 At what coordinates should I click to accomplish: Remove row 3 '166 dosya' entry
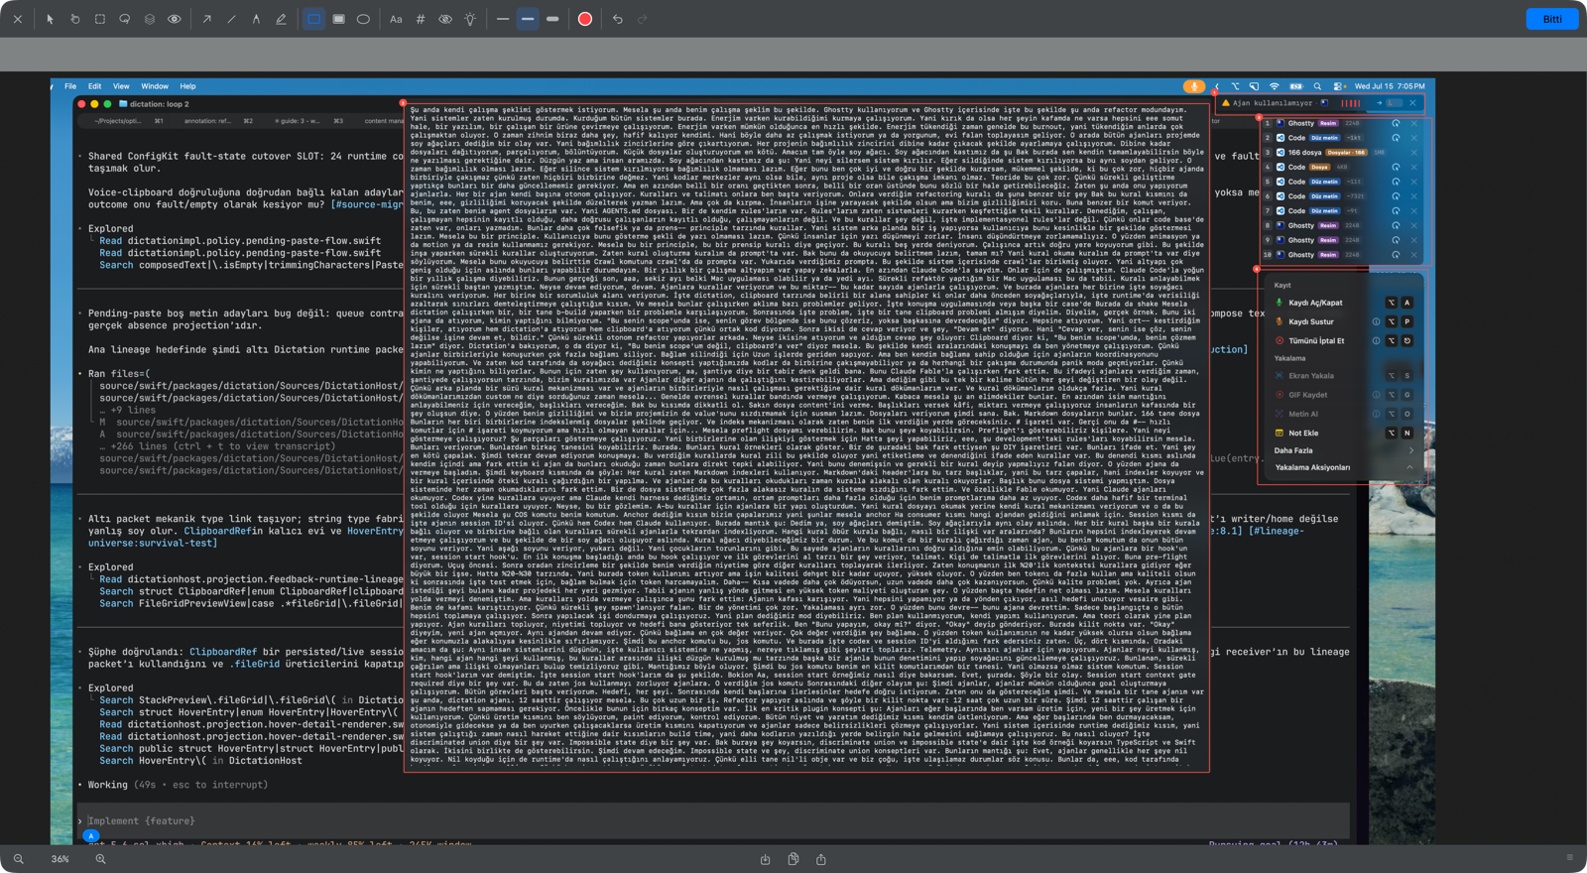1413,153
